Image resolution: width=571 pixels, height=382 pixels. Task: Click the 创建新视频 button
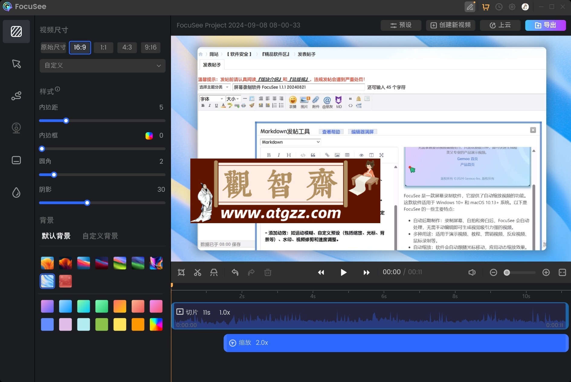450,25
